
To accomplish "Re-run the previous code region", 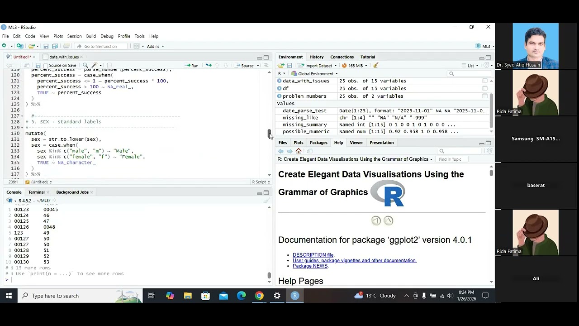I will coord(209,66).
